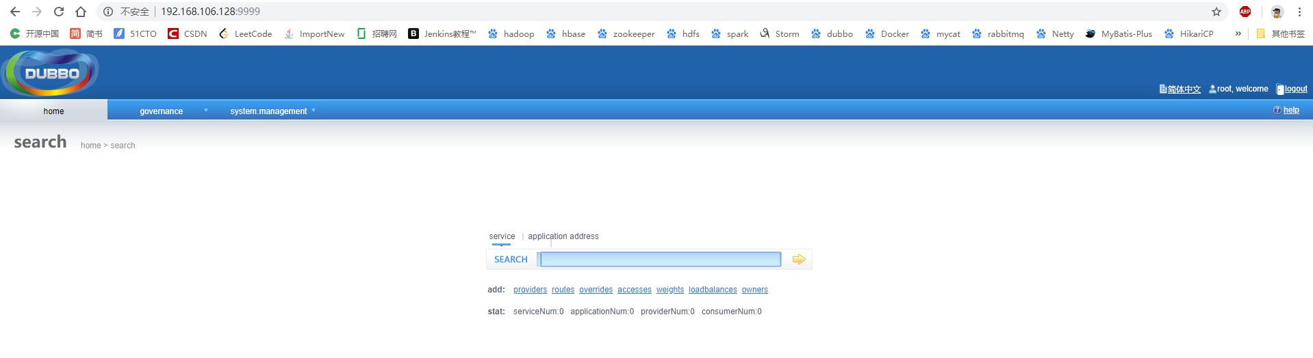Click the browser forward arrow

37,12
